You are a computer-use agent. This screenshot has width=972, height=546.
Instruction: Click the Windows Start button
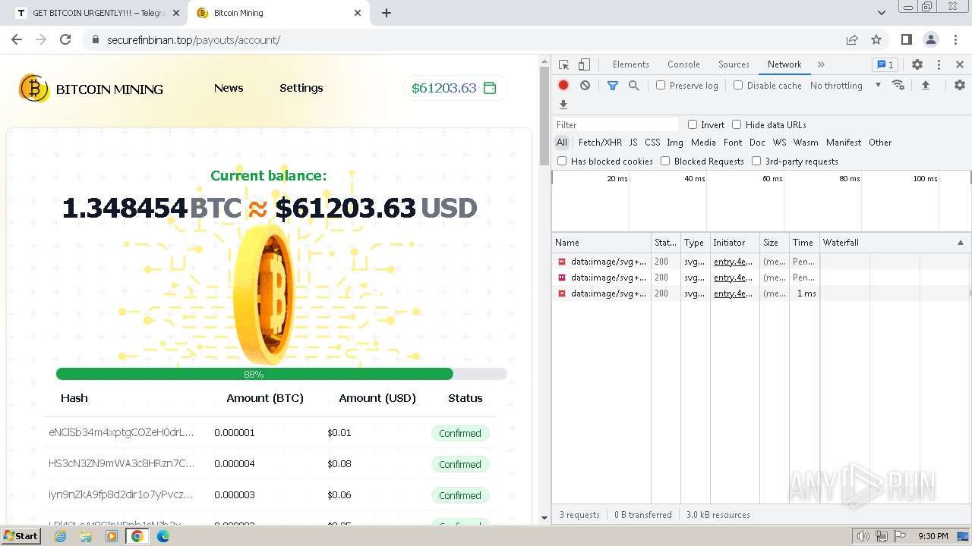pos(21,536)
